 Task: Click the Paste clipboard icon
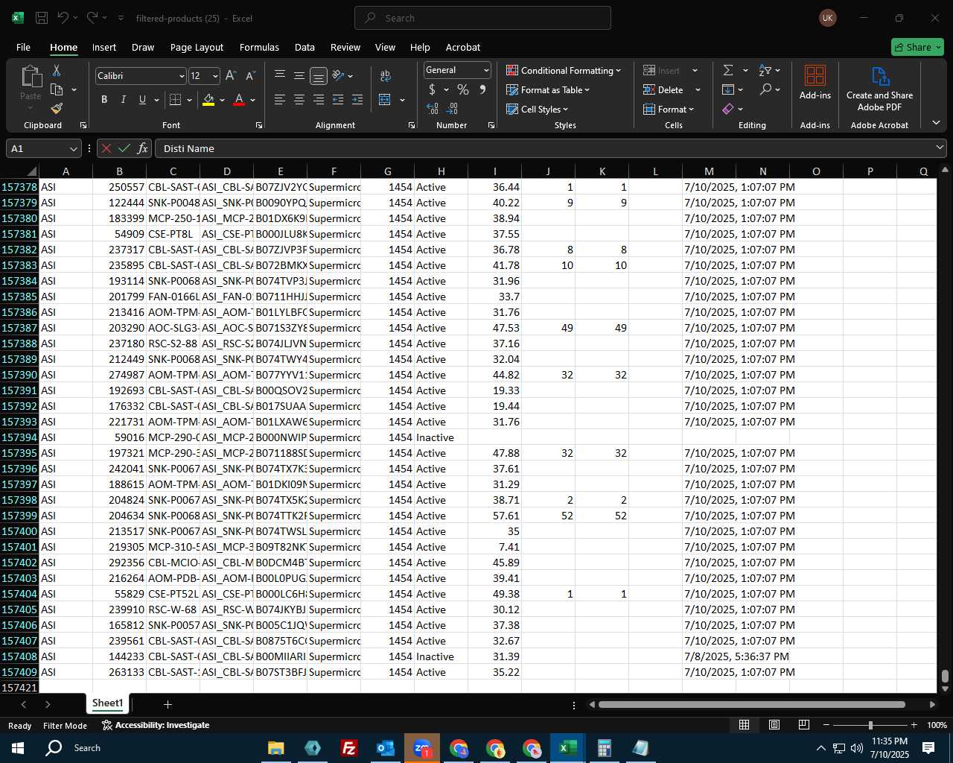(x=31, y=77)
